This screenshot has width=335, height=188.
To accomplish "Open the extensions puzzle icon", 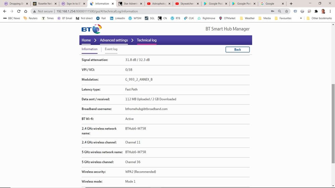I will tap(316, 11).
